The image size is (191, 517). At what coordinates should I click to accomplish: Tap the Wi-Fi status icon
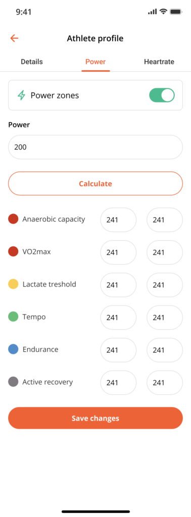(163, 12)
